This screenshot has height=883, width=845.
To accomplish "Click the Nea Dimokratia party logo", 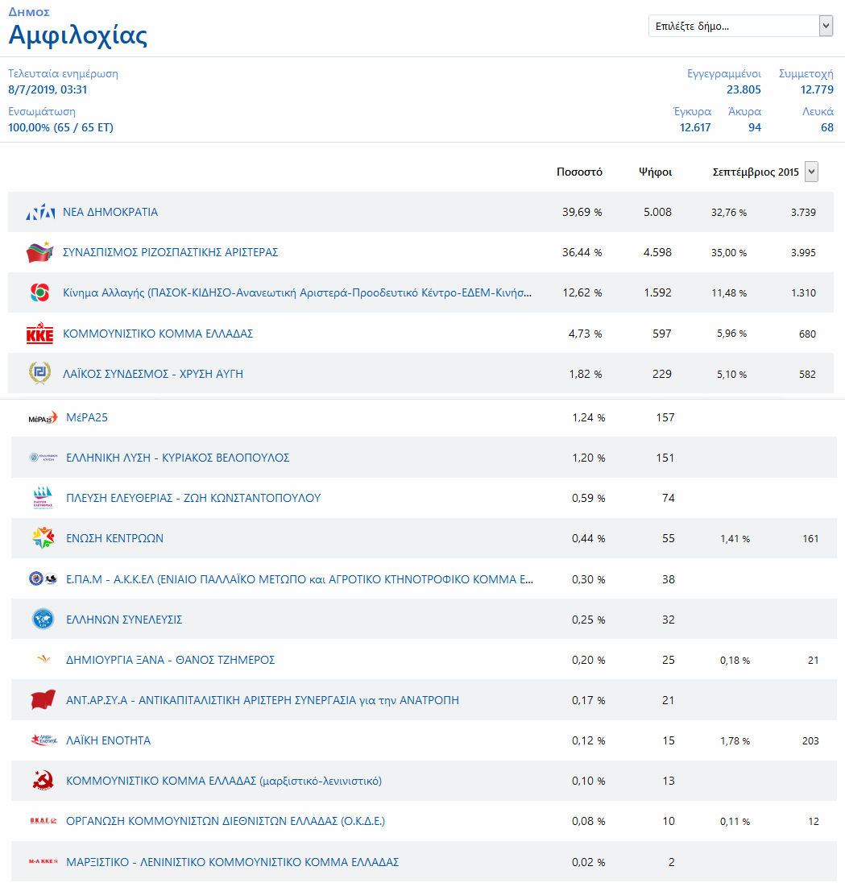I will tap(40, 213).
